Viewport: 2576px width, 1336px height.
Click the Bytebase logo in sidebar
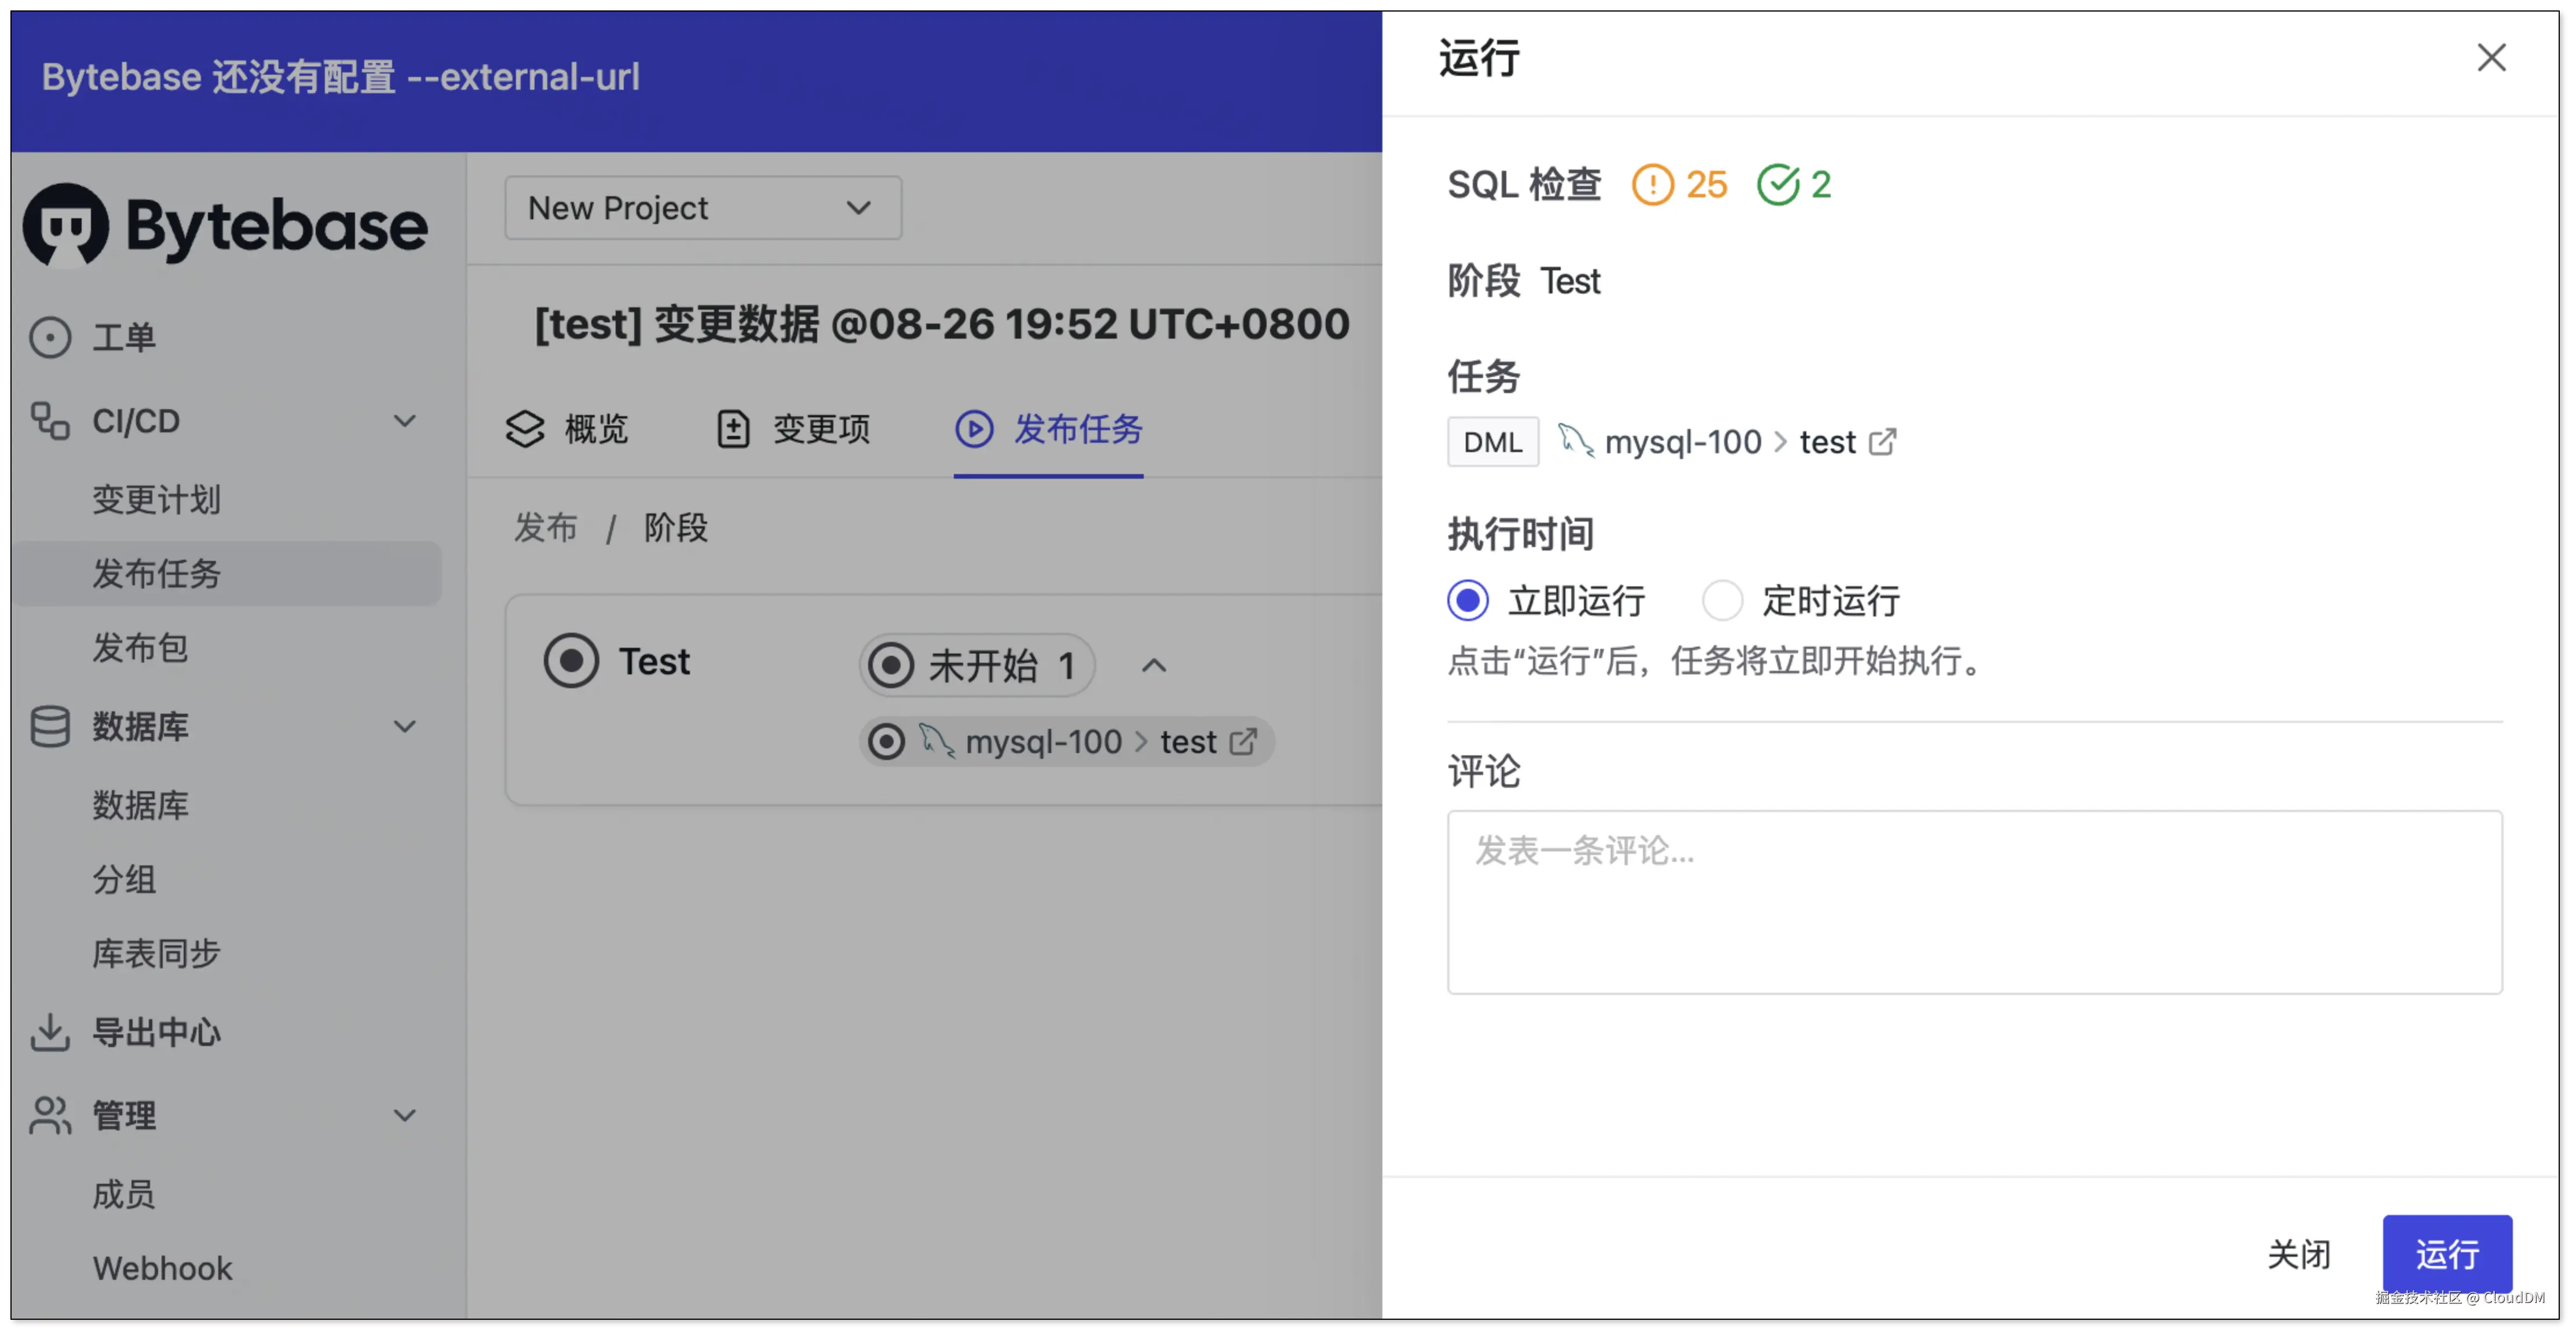226,226
